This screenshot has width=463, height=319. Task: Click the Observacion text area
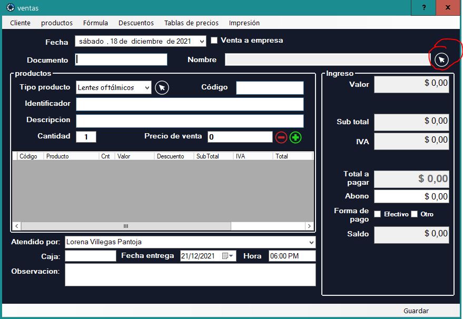[x=190, y=275]
